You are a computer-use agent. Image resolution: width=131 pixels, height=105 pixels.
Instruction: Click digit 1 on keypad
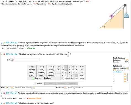pyautogui.click(x=69, y=73)
